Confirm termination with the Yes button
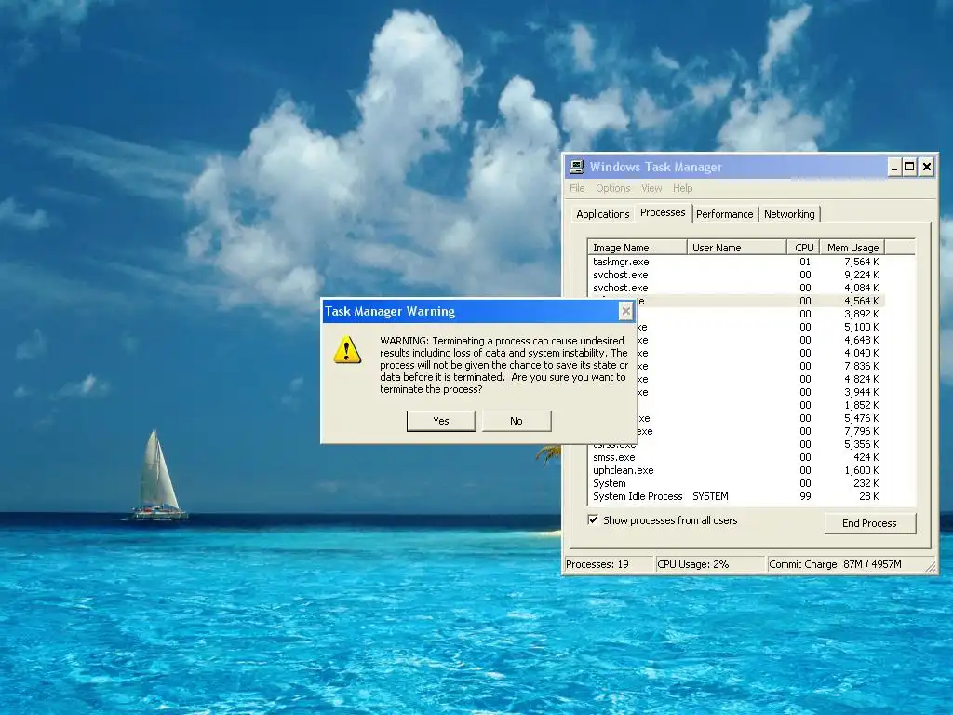The height and width of the screenshot is (715, 953). [x=440, y=421]
